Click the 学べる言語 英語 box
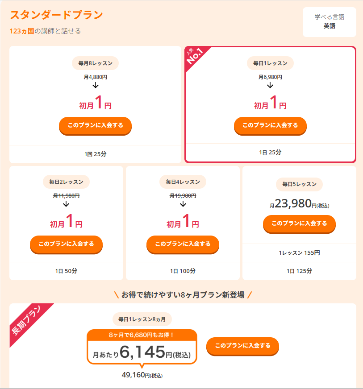Viewport: 363px width, 389px height. tap(329, 22)
